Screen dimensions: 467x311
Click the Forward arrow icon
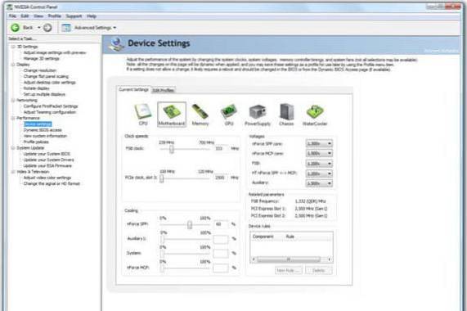pyautogui.click(x=47, y=28)
